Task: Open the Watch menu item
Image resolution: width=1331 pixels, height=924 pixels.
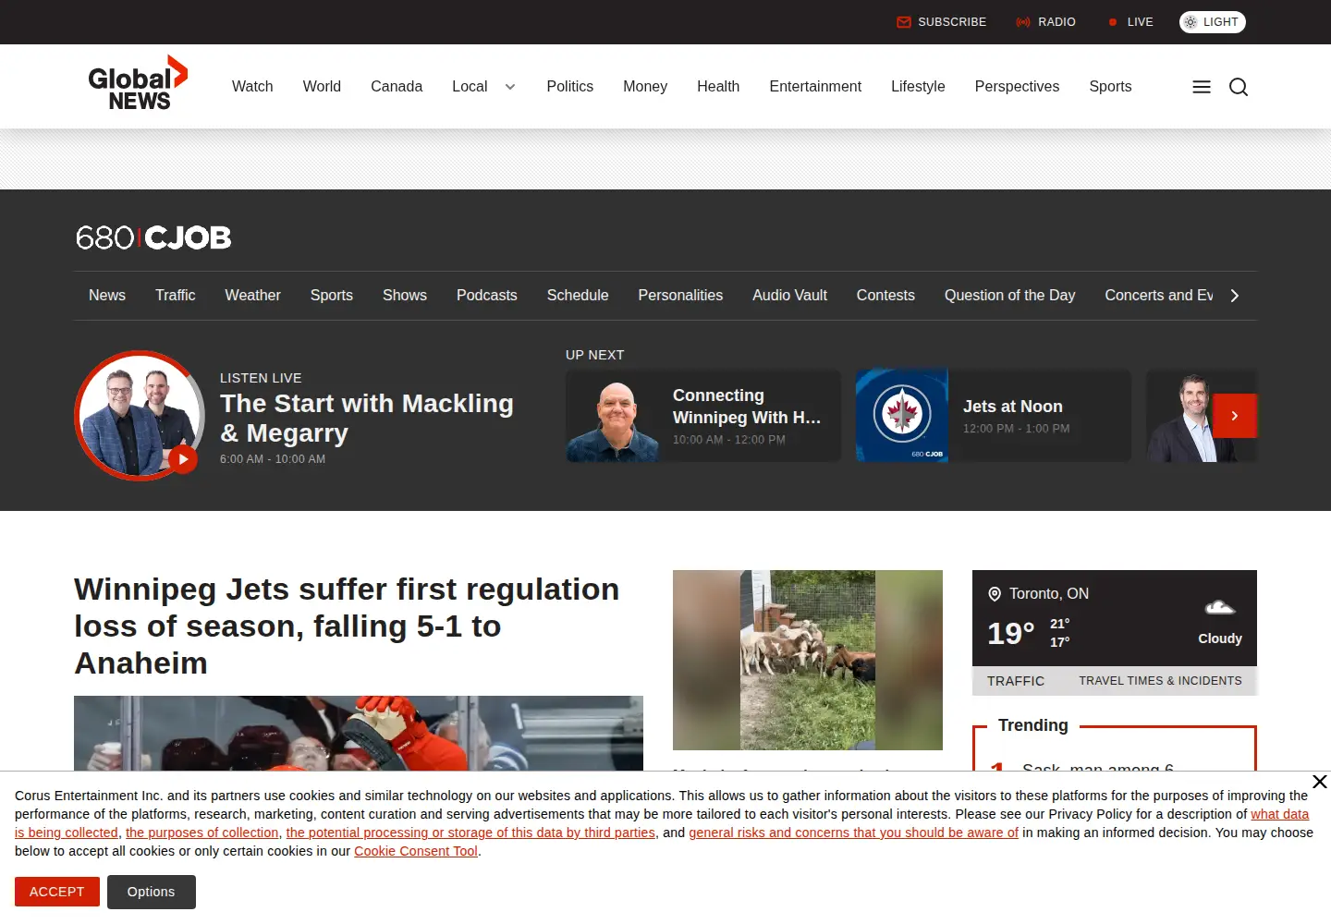Action: tap(252, 86)
